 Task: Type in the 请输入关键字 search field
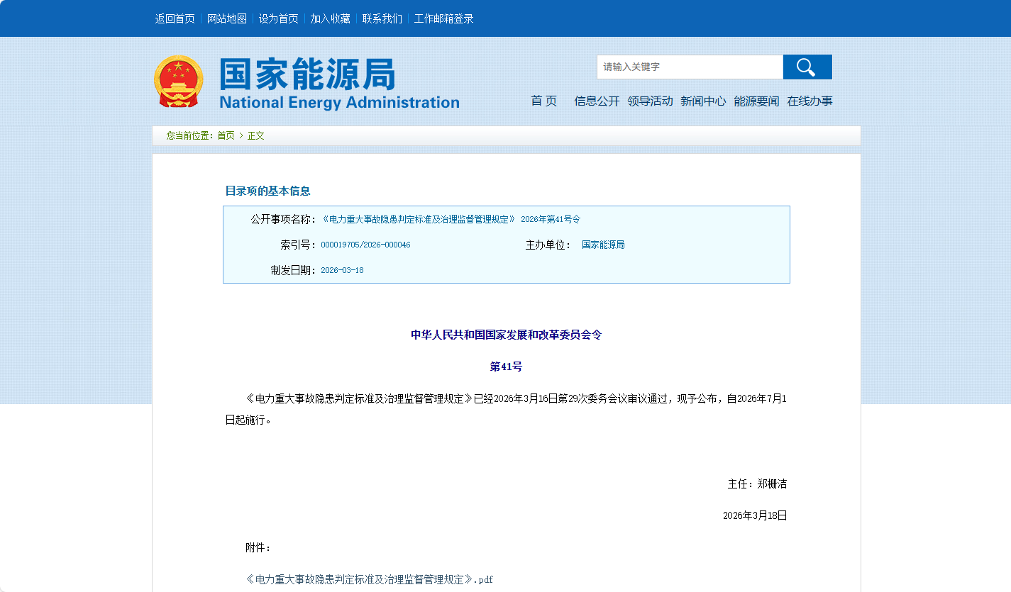(689, 67)
